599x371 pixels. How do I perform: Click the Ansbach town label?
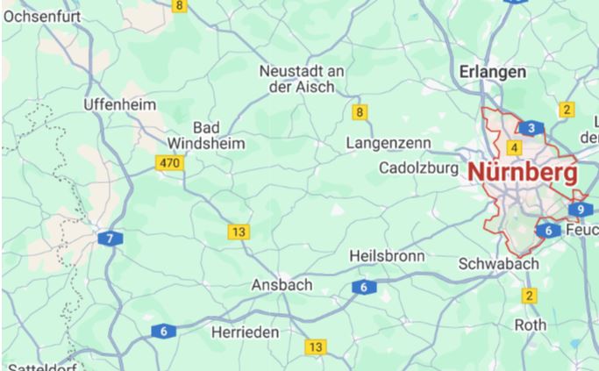(x=282, y=285)
